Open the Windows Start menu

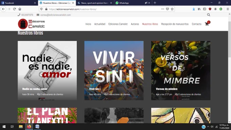pyautogui.click(x=4, y=127)
